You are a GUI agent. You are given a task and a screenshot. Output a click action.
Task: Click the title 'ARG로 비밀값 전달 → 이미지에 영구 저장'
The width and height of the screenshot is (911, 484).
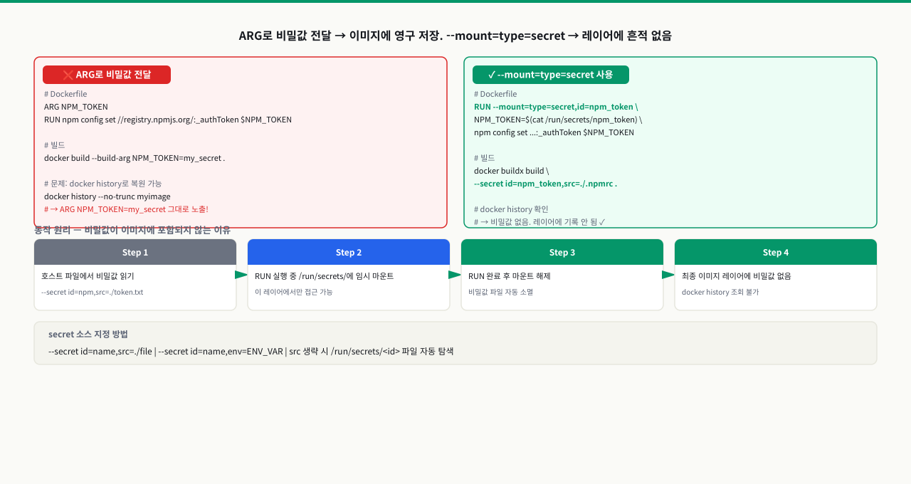tap(340, 36)
